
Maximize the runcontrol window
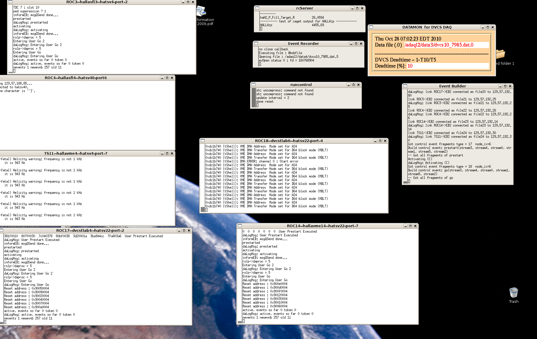coord(353,85)
